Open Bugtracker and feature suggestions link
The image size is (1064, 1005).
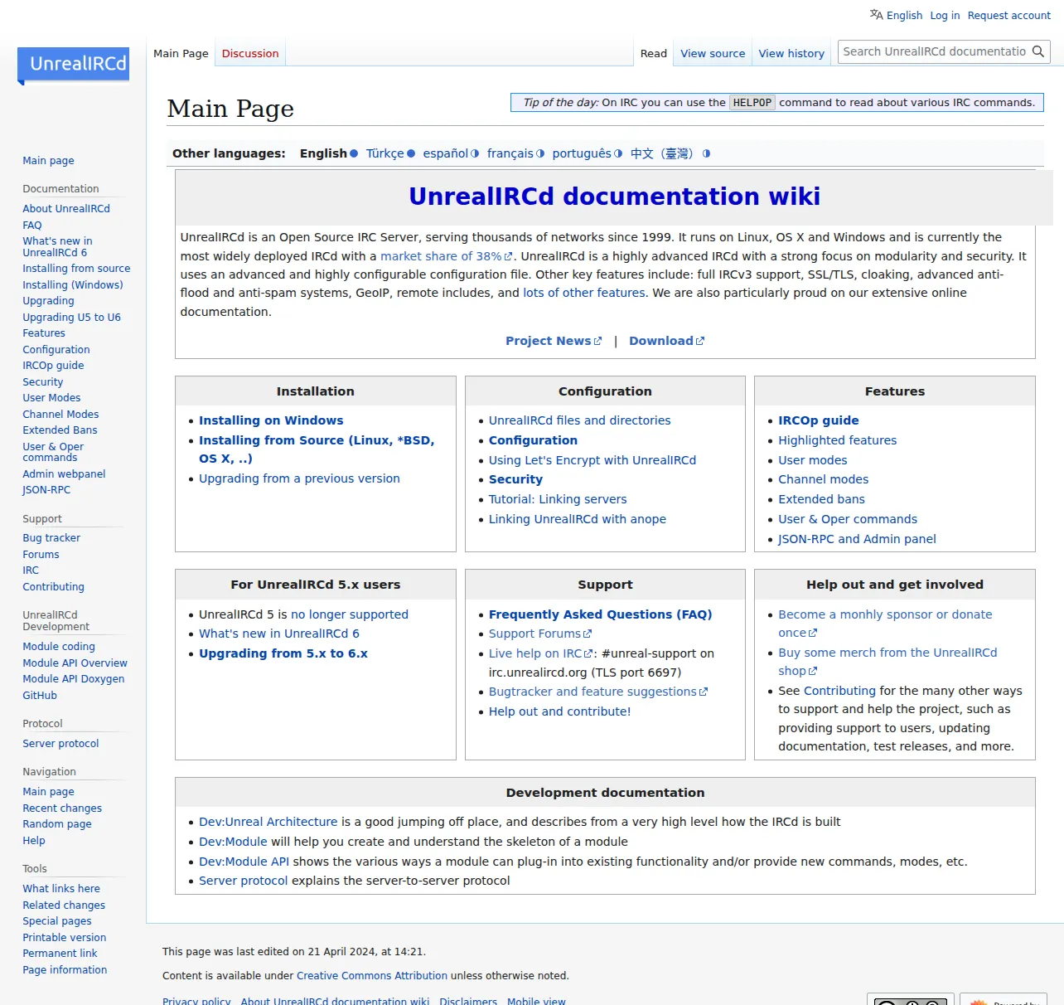tap(597, 692)
